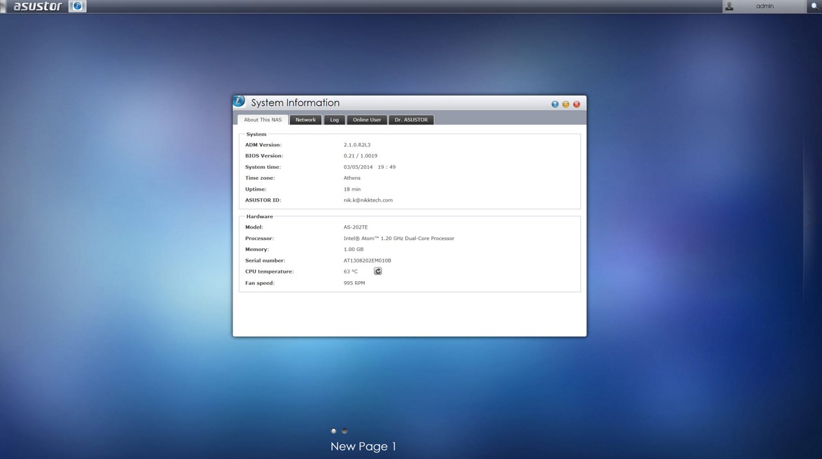
Task: Close the System Information window
Action: tap(577, 104)
